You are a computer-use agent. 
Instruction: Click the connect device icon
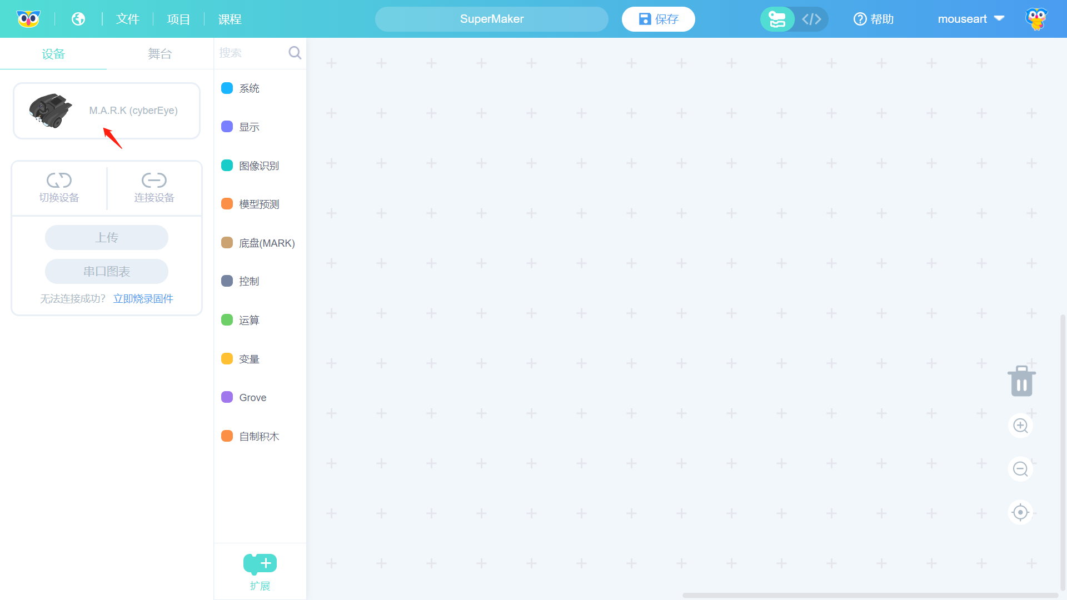(154, 181)
